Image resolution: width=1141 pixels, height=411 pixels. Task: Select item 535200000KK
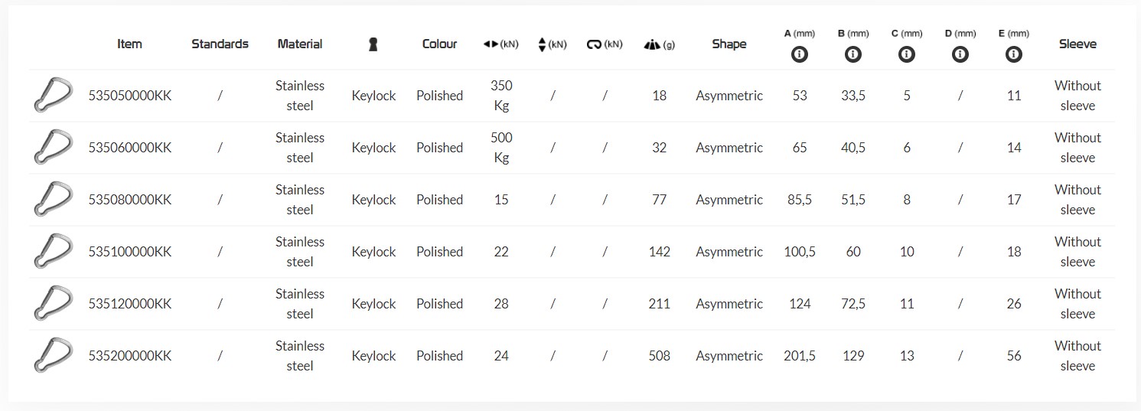(130, 356)
